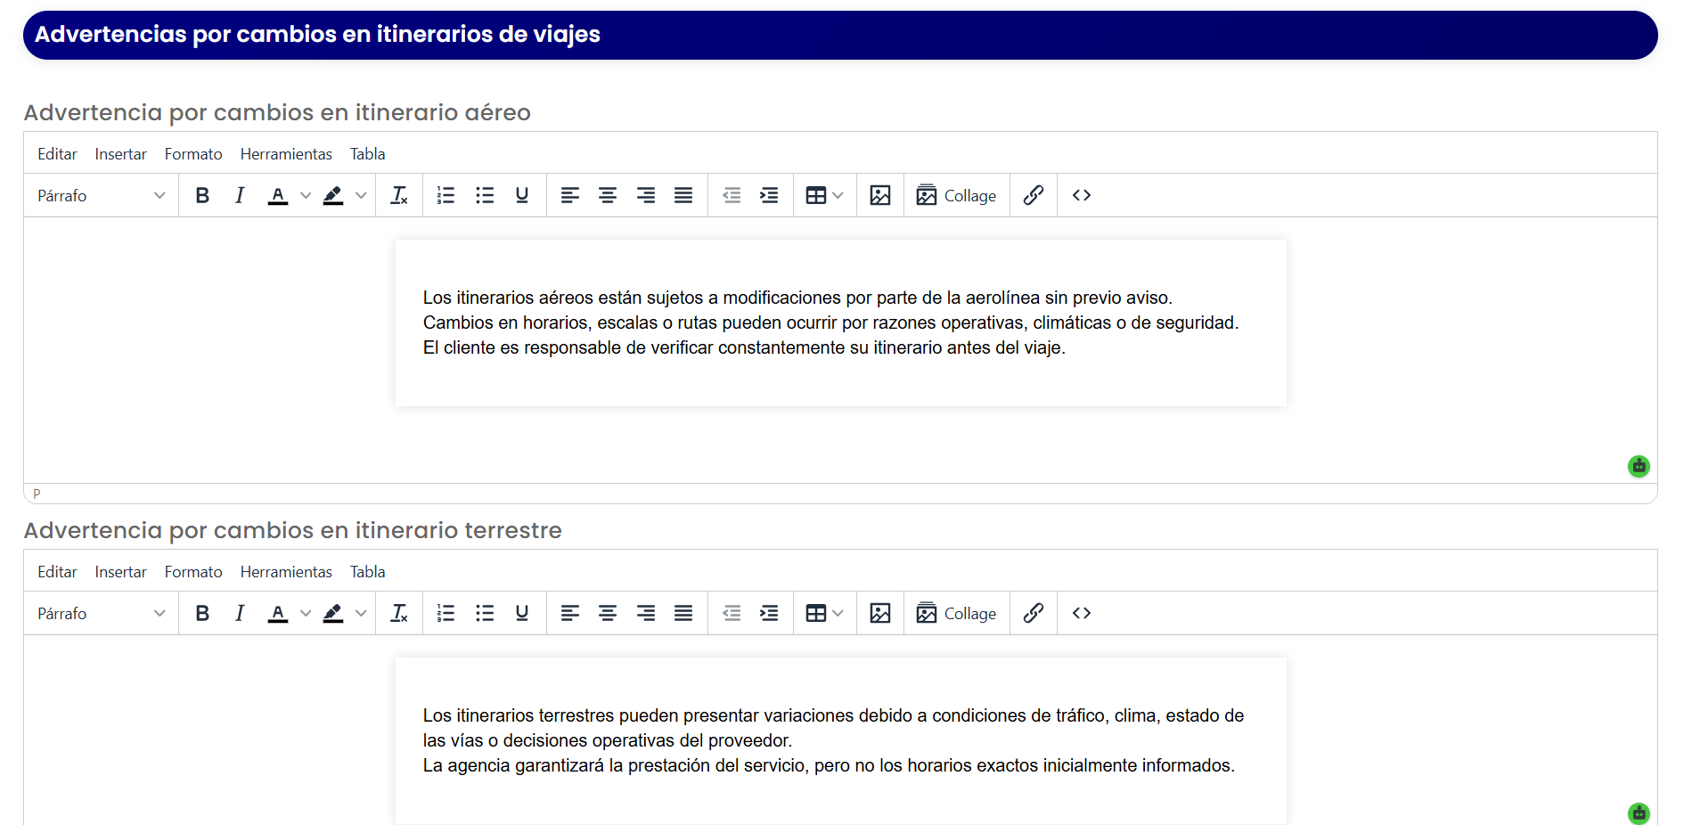Increase indent in the aéreo editor

pyautogui.click(x=769, y=195)
